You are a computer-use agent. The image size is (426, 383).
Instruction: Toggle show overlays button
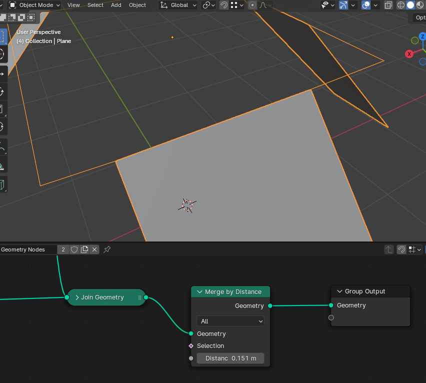[x=366, y=5]
